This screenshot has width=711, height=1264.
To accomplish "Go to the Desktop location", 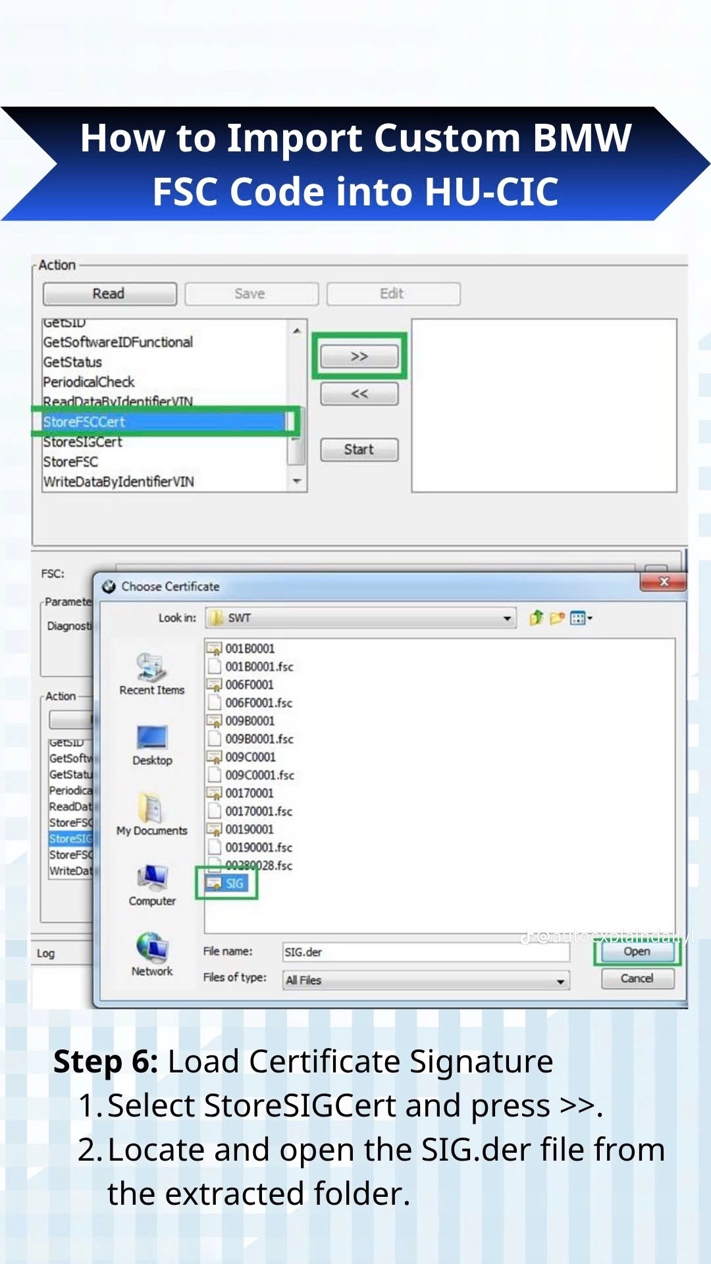I will [x=152, y=745].
